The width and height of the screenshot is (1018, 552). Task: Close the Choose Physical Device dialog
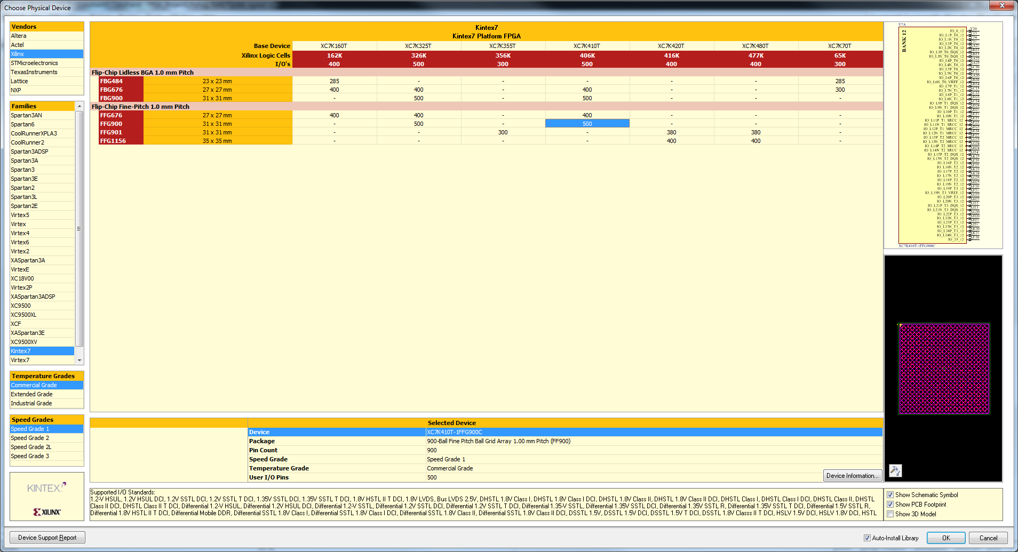1001,5
